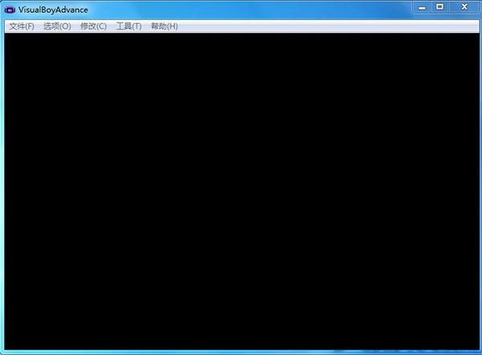Click empty menu bar space right of 帮助(H)
This screenshot has width=482, height=355.
pos(321,27)
